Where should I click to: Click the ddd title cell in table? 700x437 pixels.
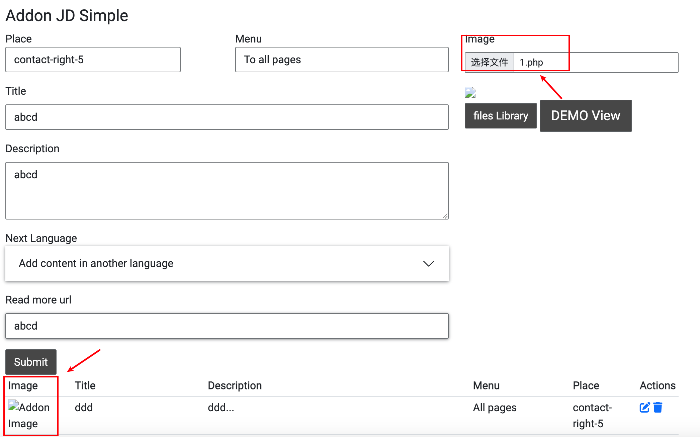click(x=84, y=408)
